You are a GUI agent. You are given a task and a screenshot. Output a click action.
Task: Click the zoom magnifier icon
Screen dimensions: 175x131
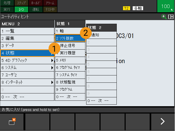point(164,17)
